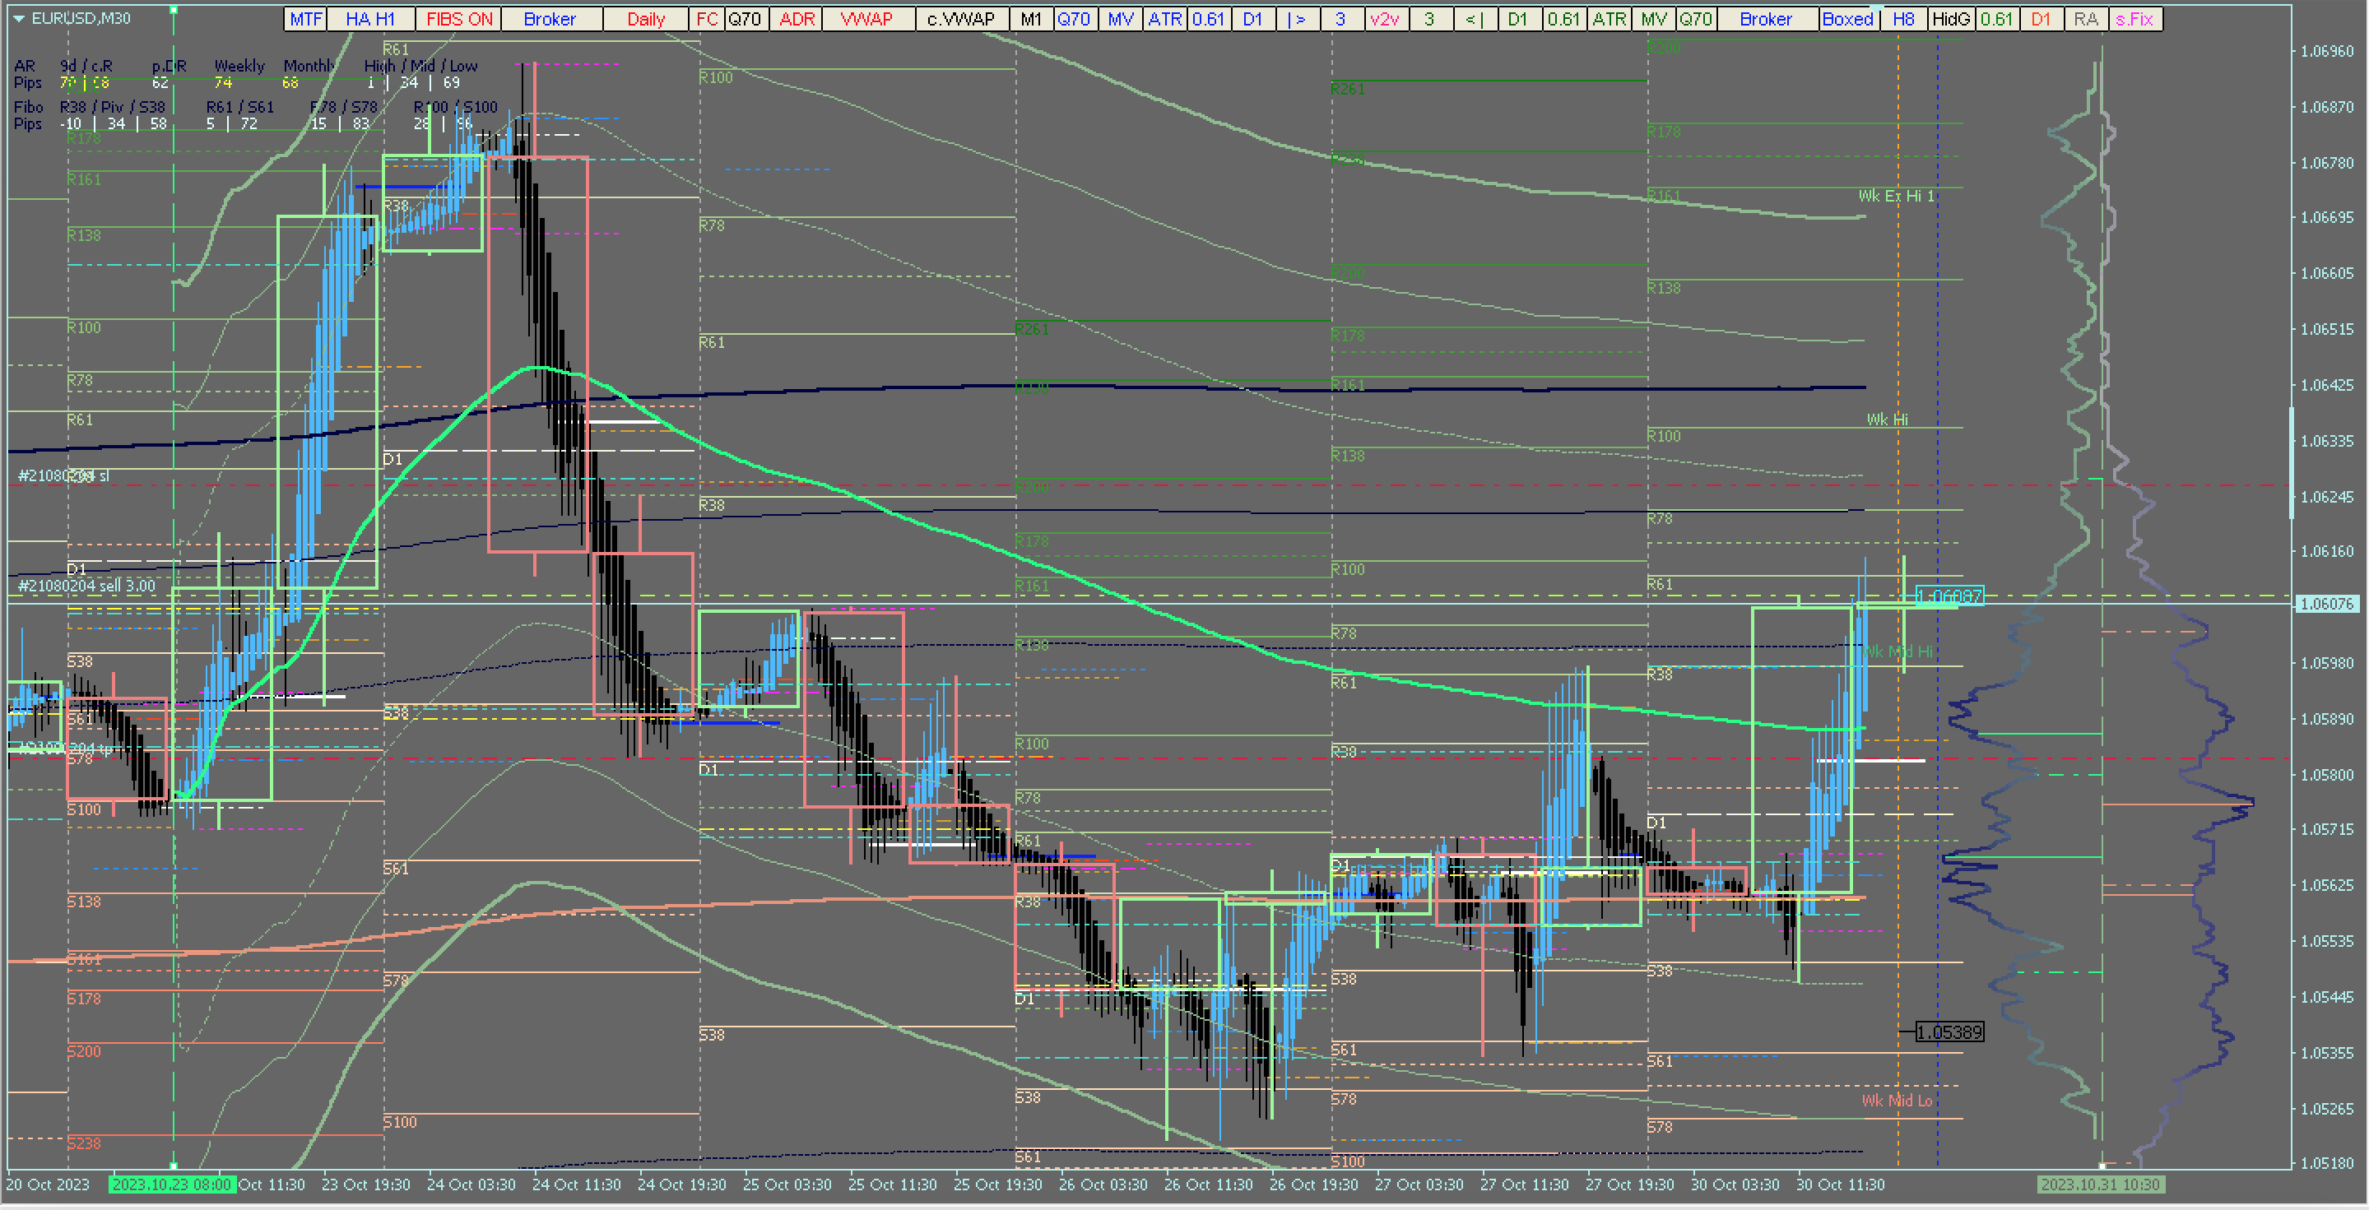The height and width of the screenshot is (1210, 2369).
Task: Click the vertical price scale slider at right edge
Action: [2291, 464]
